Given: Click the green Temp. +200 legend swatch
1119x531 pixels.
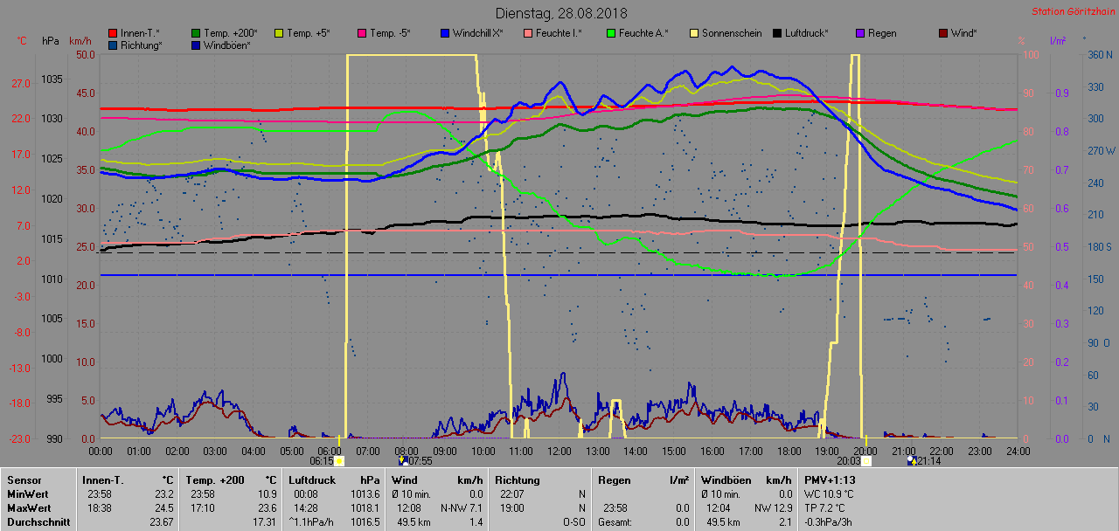Looking at the screenshot, I should 196,33.
